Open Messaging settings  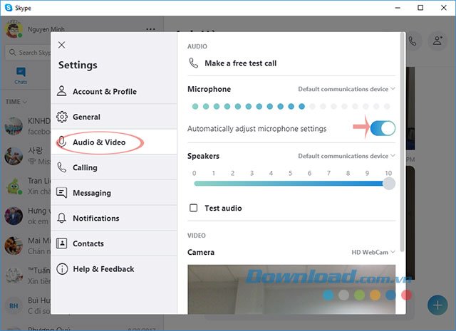click(x=114, y=193)
